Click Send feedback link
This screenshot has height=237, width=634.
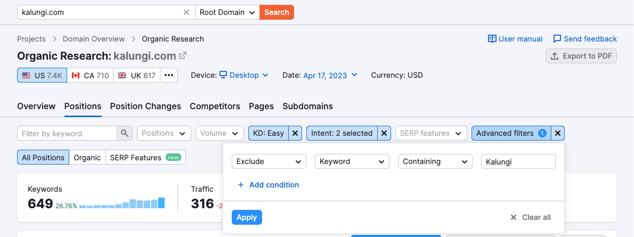point(585,39)
